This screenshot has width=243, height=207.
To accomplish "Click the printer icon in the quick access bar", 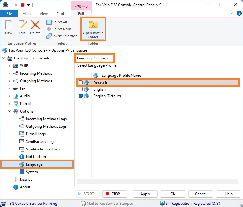I will coord(5,5).
